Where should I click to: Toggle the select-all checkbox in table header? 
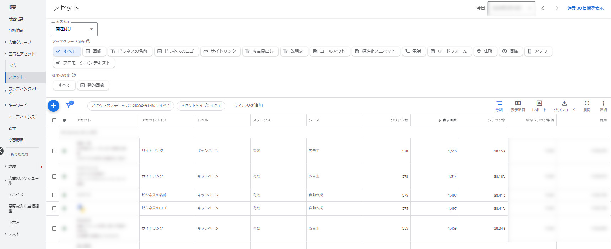coord(54,120)
